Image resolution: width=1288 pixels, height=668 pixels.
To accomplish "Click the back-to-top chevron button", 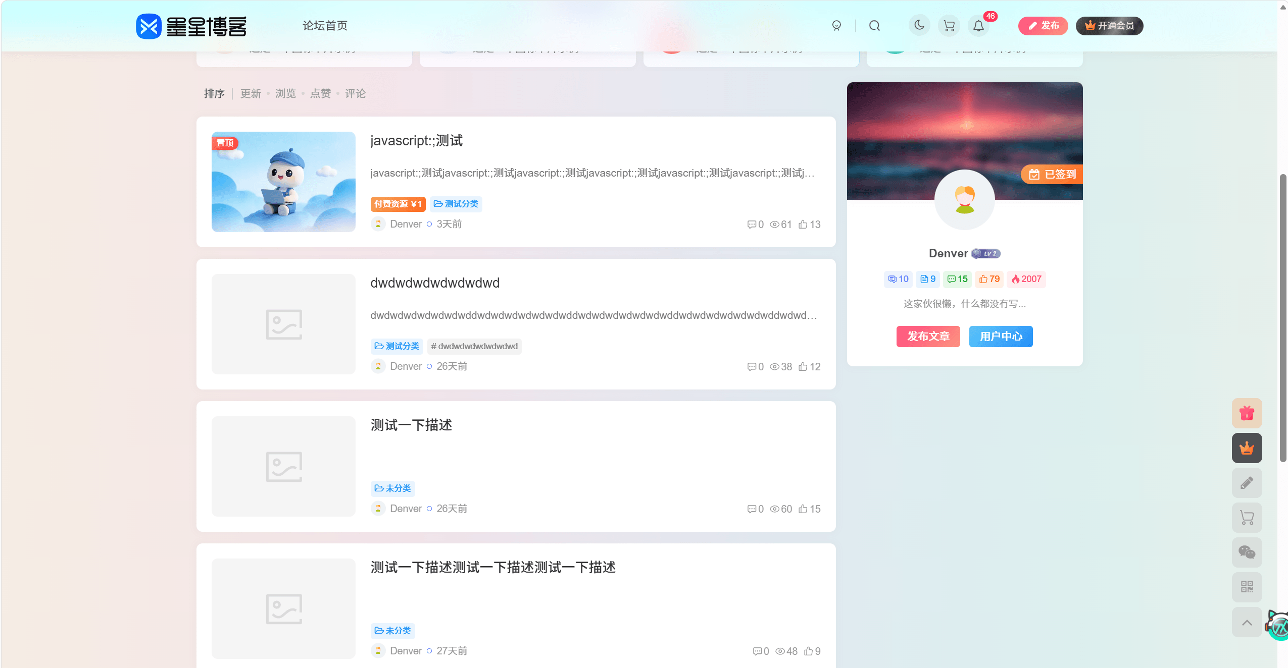I will 1247,622.
